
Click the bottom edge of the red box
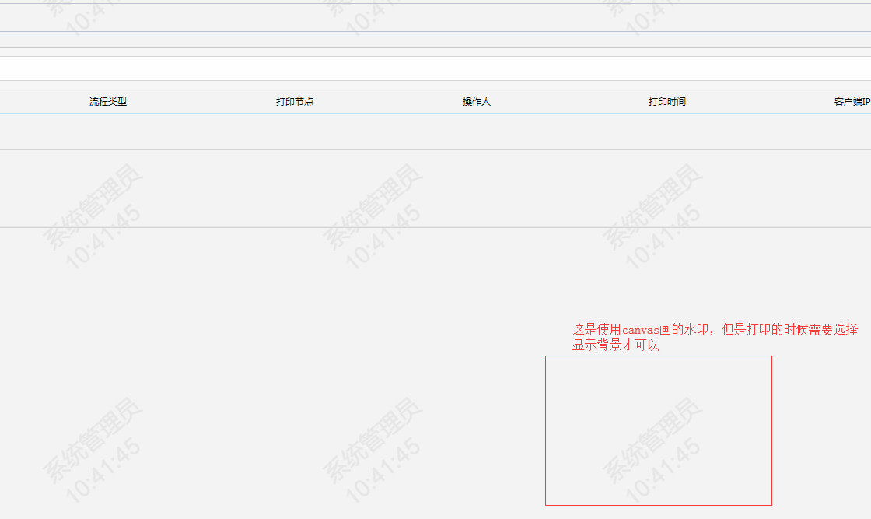pos(659,503)
